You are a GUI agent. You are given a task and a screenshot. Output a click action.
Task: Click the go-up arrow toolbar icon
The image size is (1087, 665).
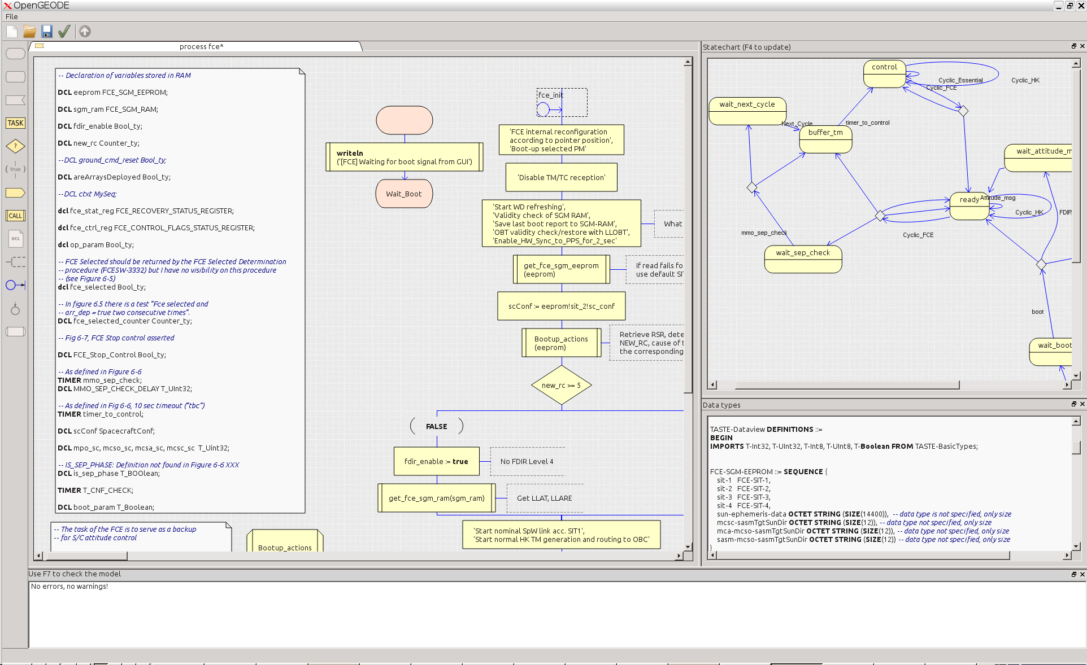(x=85, y=32)
